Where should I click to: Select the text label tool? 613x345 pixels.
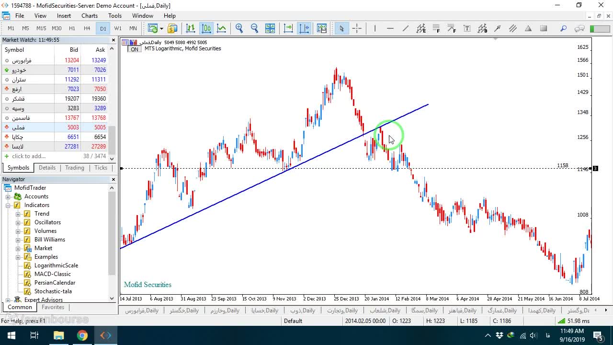(467, 28)
